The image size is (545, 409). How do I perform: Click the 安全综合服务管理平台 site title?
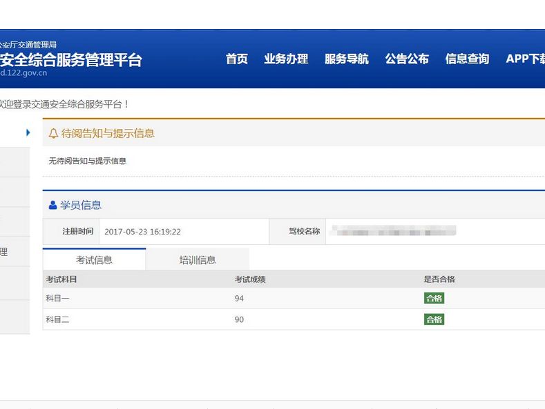click(x=71, y=60)
